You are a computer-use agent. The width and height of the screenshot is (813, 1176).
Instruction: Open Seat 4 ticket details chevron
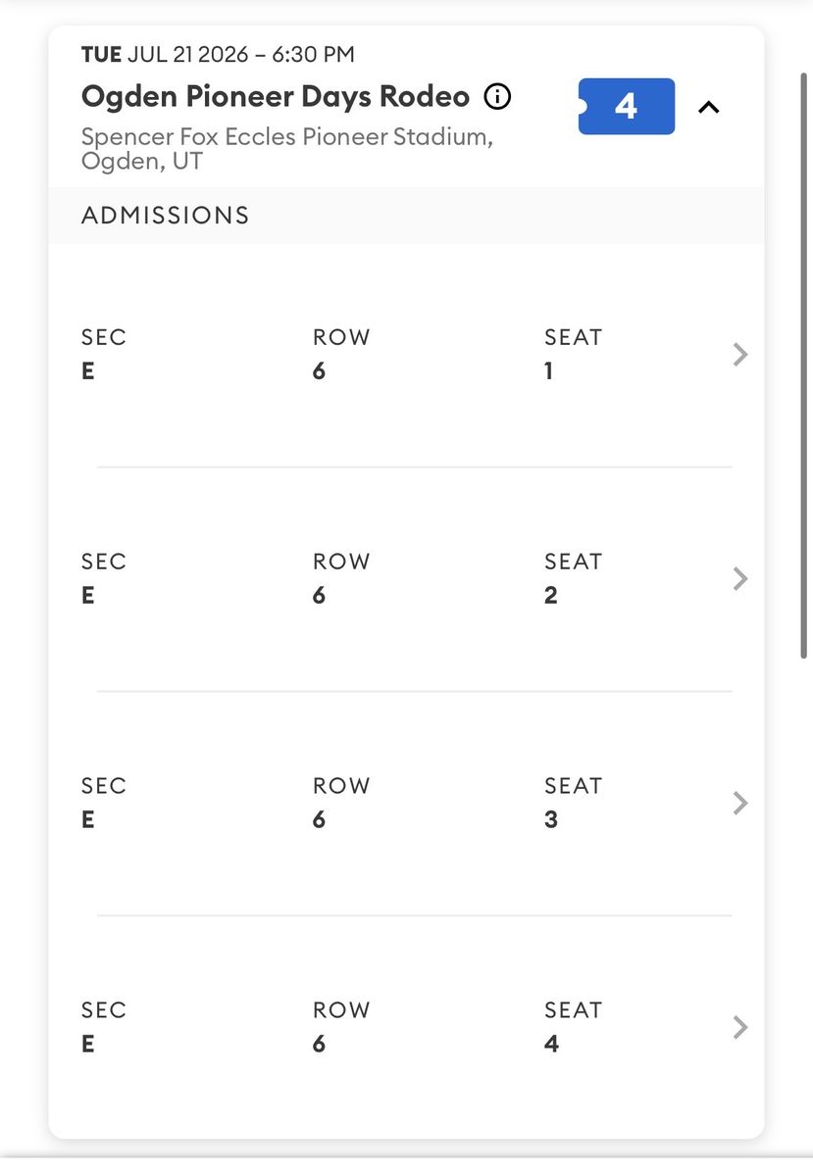coord(740,1027)
